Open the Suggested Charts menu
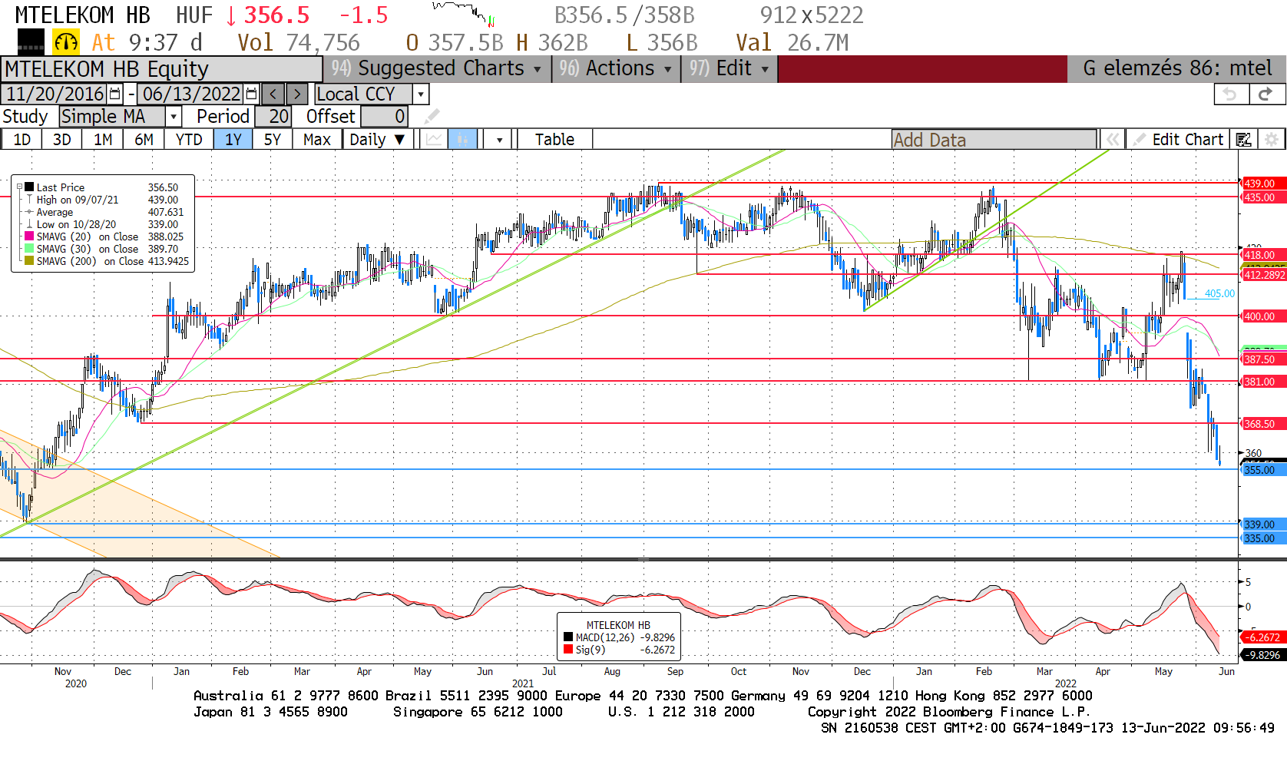This screenshot has width=1287, height=761. click(x=435, y=68)
